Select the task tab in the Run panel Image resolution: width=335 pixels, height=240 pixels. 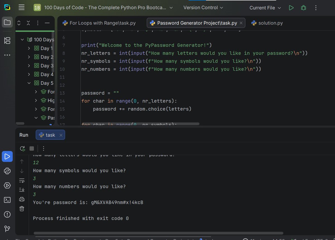[x=50, y=135]
